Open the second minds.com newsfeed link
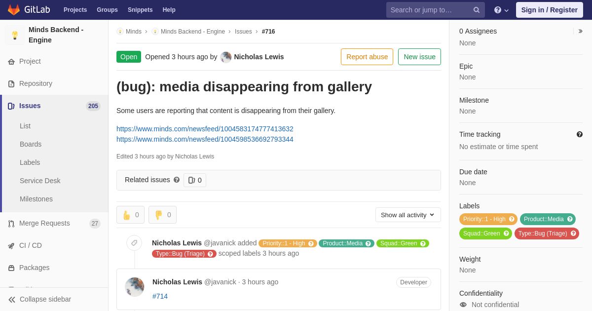The height and width of the screenshot is (311, 592). tap(205, 139)
